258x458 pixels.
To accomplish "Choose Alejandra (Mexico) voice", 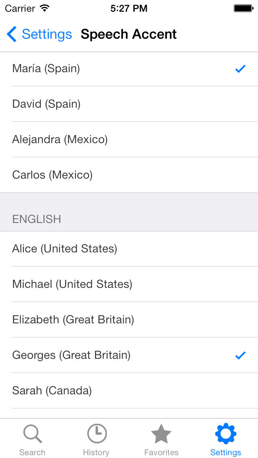I will [x=60, y=139].
